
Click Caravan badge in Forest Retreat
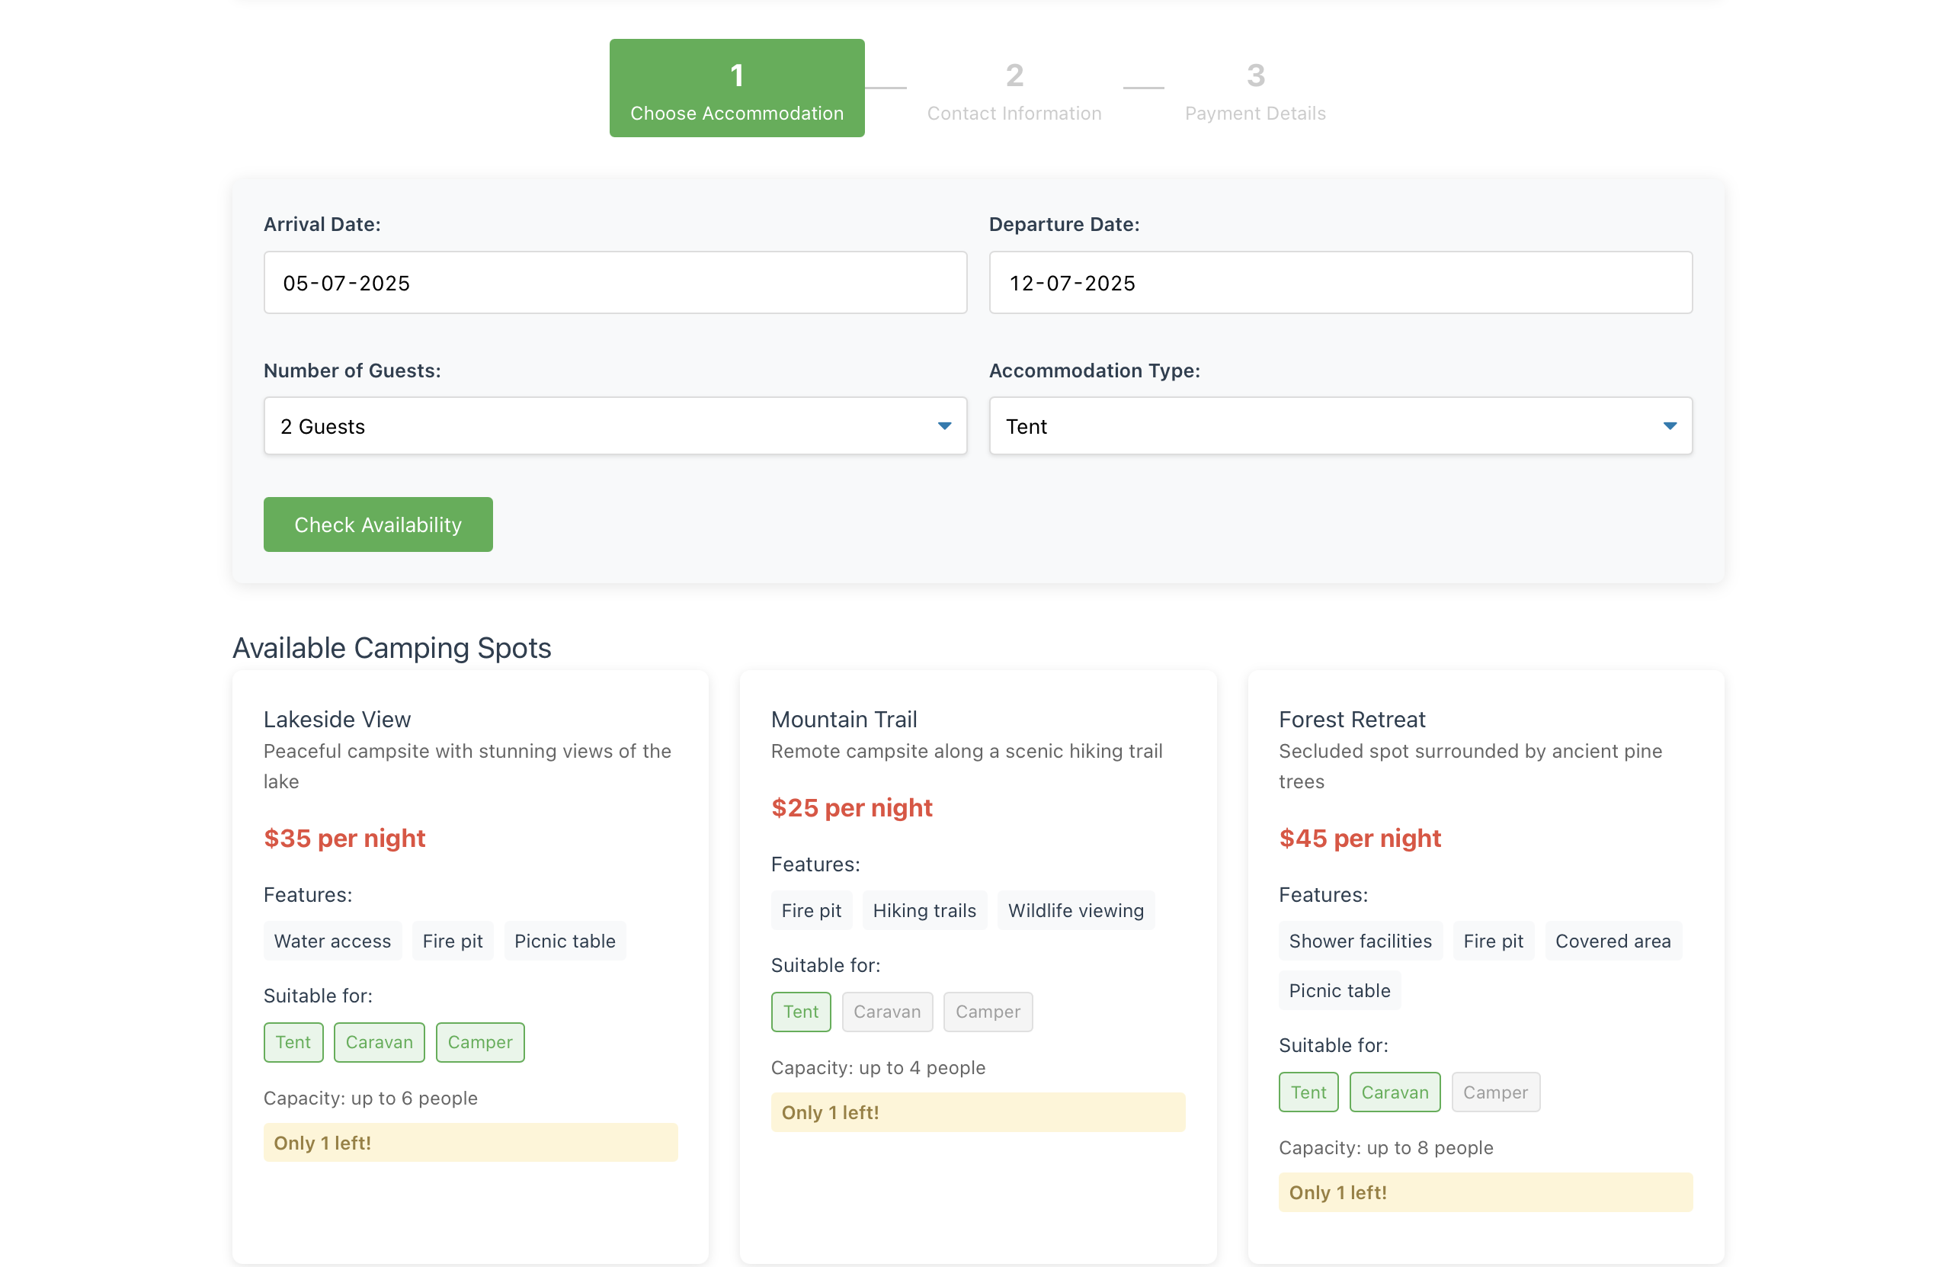click(1395, 1092)
